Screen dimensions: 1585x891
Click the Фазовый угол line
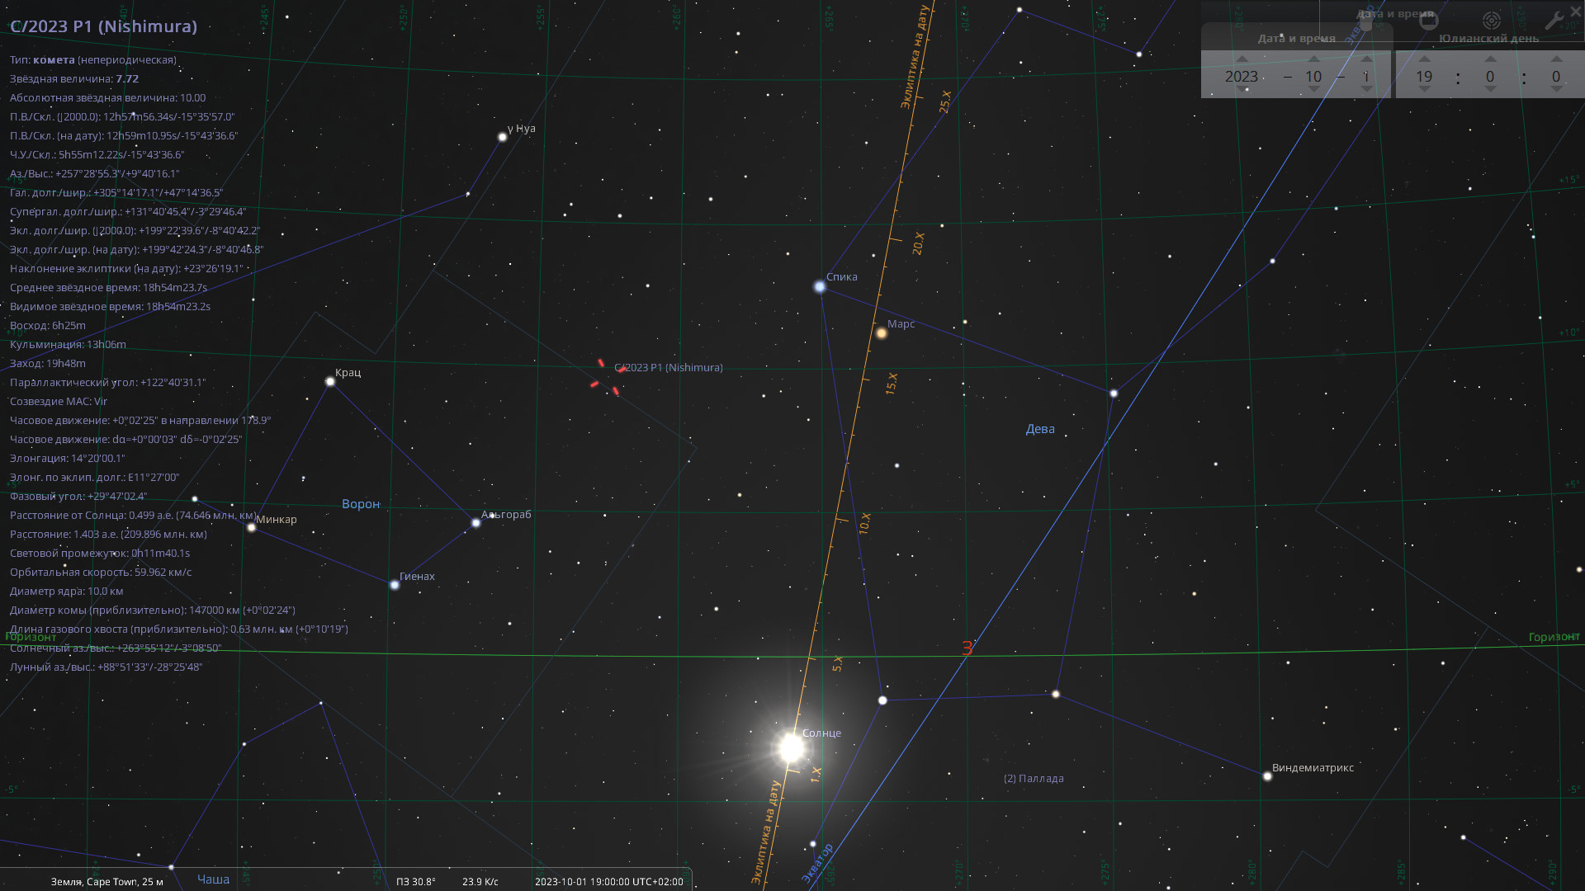[78, 497]
